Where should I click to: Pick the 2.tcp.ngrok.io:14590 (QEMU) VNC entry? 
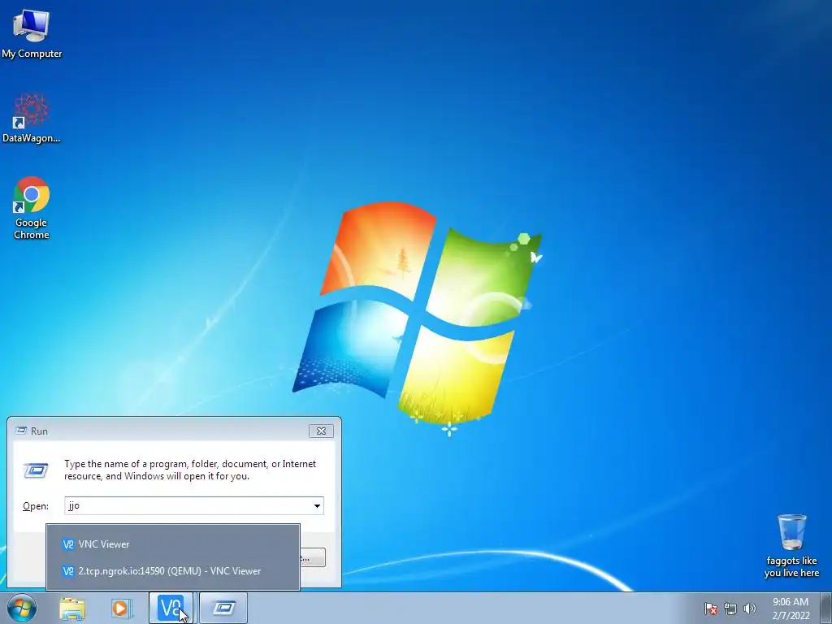click(x=173, y=571)
